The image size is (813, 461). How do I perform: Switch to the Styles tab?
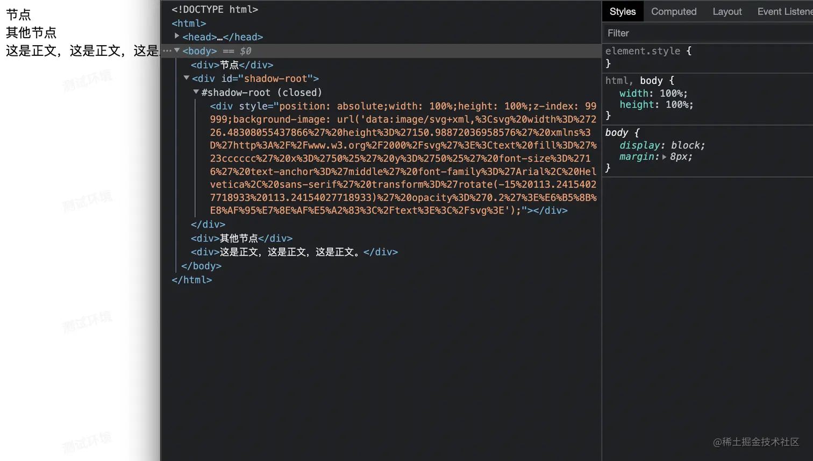point(623,11)
